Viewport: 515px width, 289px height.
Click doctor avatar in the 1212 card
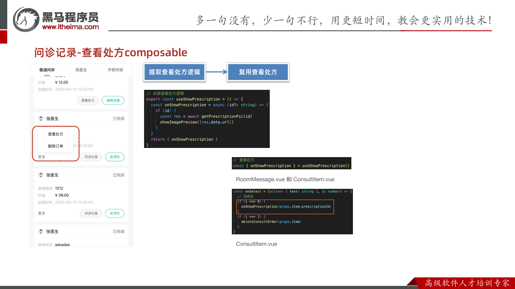(41, 175)
